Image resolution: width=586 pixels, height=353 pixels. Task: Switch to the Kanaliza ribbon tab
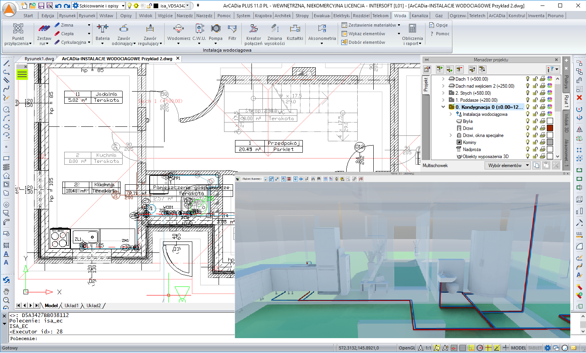pos(420,16)
